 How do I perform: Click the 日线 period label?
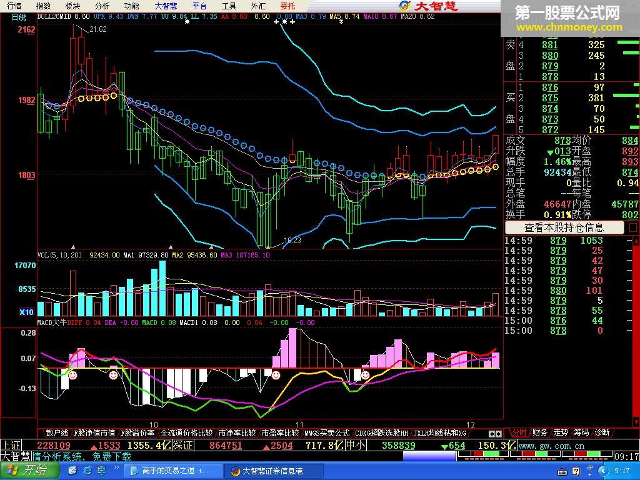tap(19, 17)
